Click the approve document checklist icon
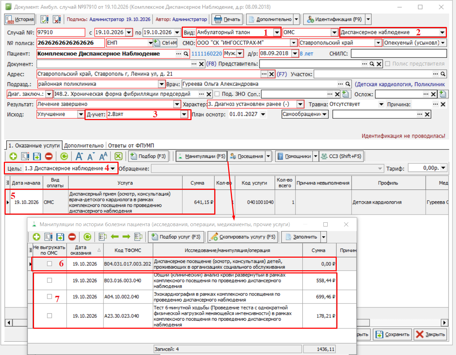This screenshot has width=456, height=355. 45,19
